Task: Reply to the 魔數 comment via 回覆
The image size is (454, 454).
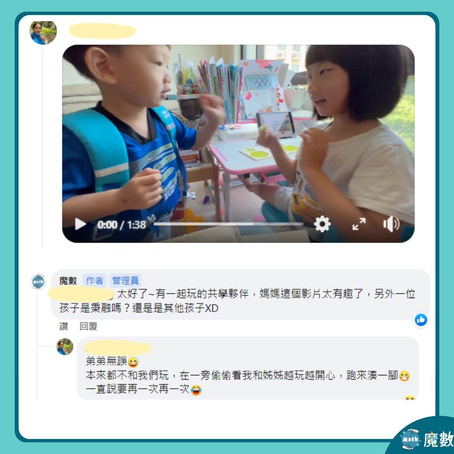Action: pyautogui.click(x=88, y=326)
